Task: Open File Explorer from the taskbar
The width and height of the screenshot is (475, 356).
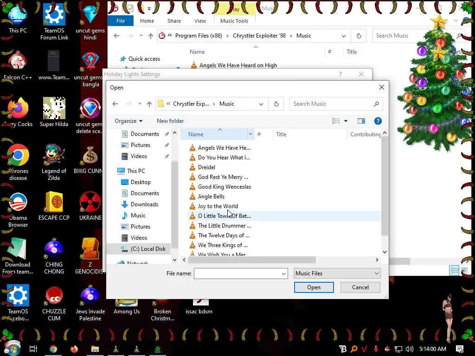Action: pyautogui.click(x=95, y=349)
